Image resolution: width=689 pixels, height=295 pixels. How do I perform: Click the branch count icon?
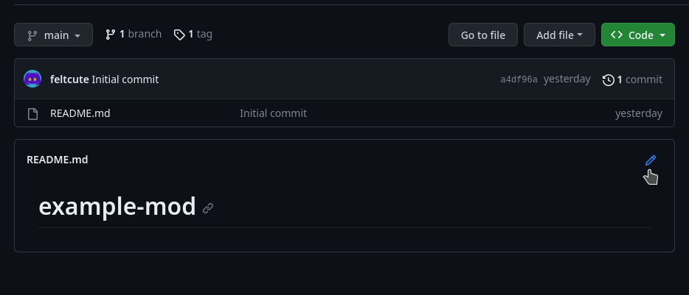coord(111,35)
